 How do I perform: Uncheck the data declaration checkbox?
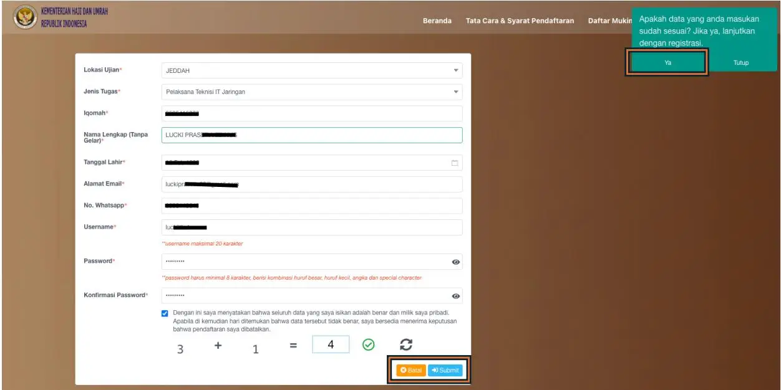click(165, 313)
